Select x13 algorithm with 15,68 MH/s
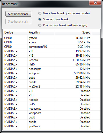 click(x=51, y=56)
